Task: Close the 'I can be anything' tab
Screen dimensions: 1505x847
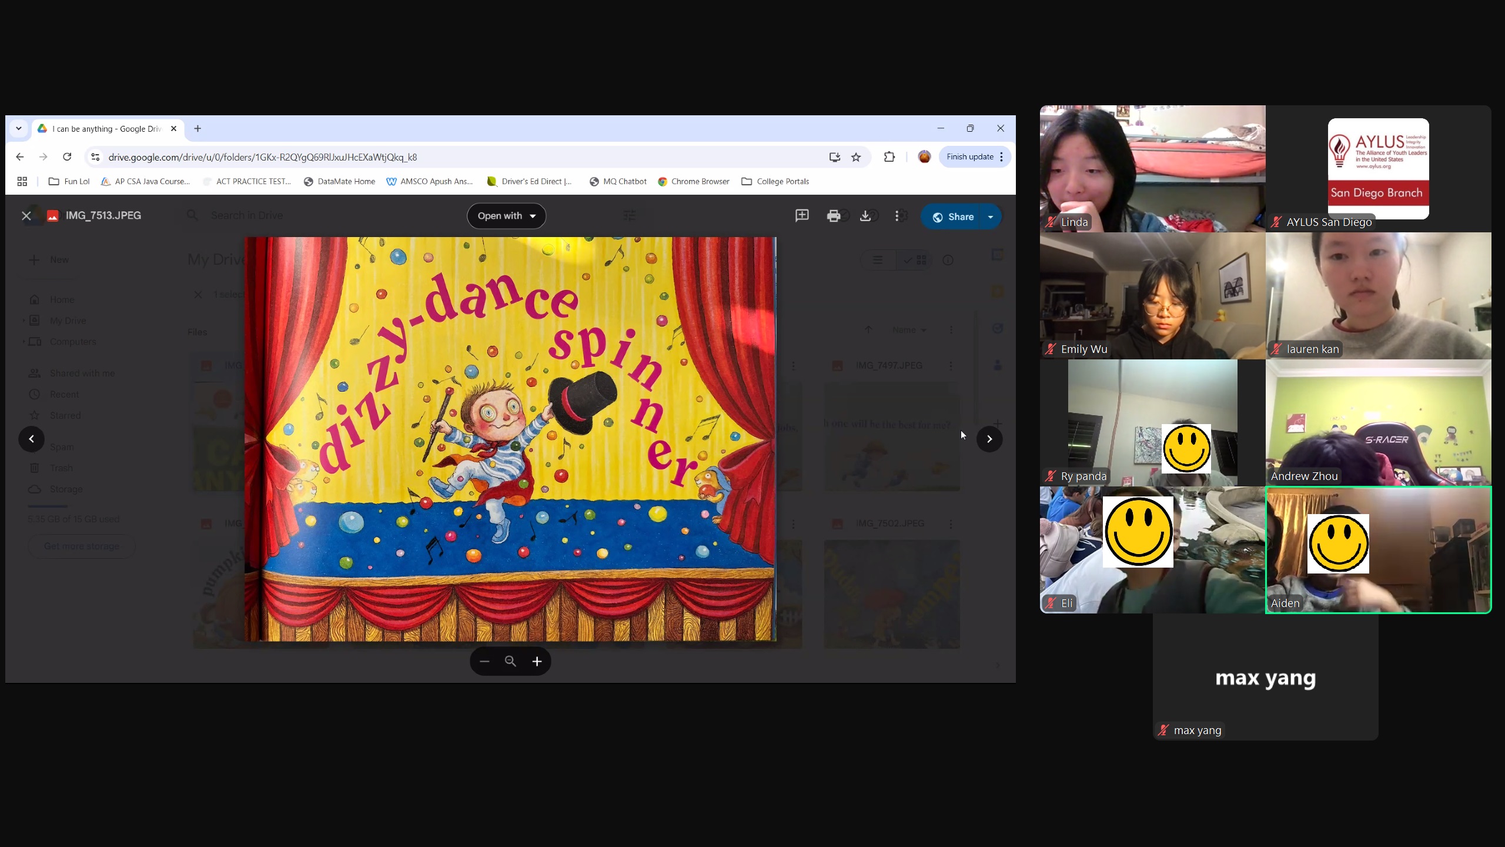Action: [x=173, y=128]
